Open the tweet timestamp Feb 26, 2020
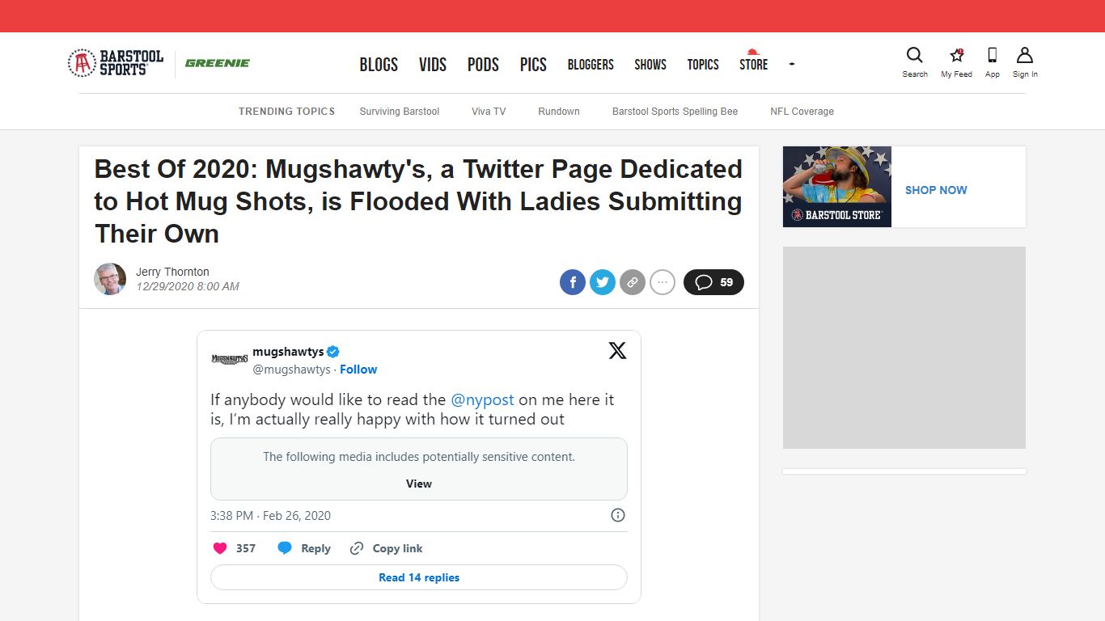The height and width of the screenshot is (621, 1105). (270, 516)
